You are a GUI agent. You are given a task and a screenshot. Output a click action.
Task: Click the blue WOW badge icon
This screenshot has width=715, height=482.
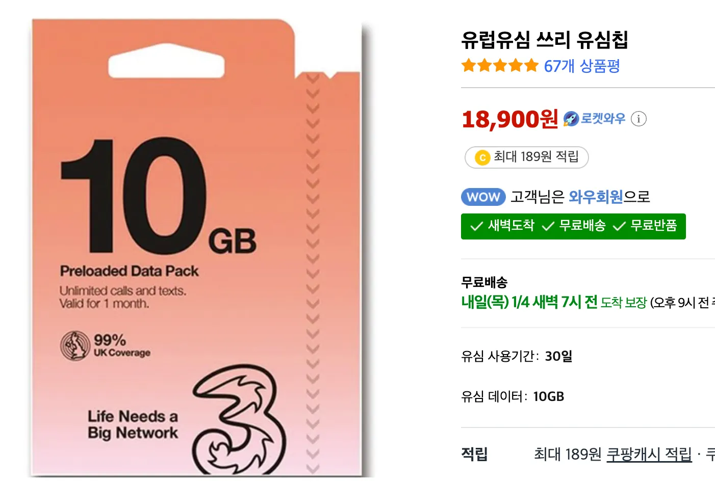click(483, 197)
